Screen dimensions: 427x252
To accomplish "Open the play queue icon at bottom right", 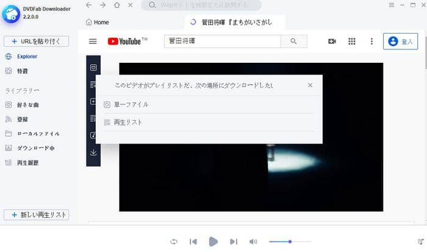I will pyautogui.click(x=421, y=242).
